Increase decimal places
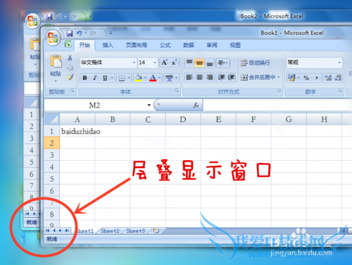 pos(328,78)
